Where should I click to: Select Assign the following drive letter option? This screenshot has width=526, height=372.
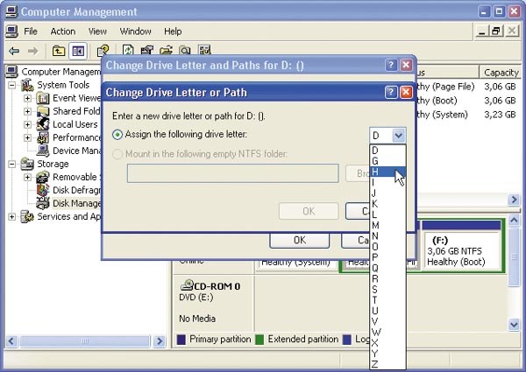118,135
